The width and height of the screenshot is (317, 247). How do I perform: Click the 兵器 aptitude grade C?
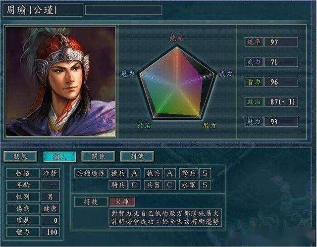169,185
